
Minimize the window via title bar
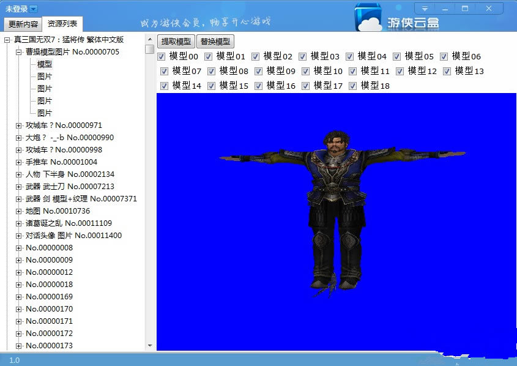[445, 9]
